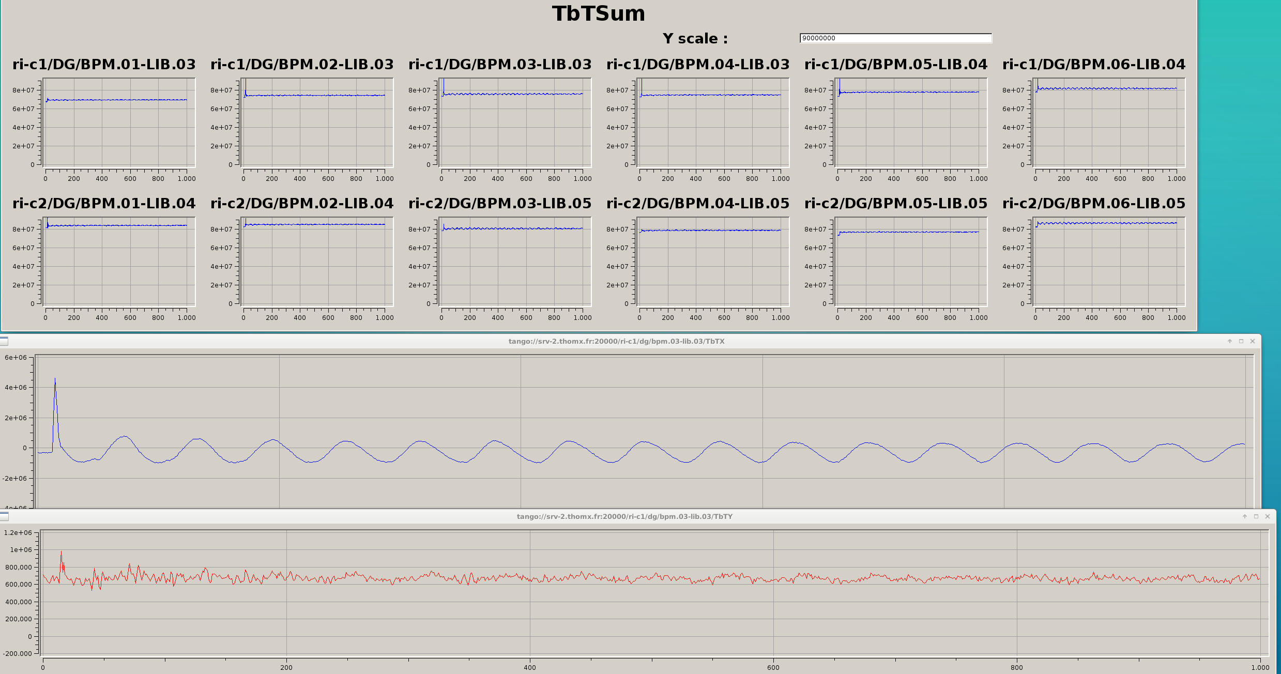Select the ri-c1 BPM.06-LIB.04 plot
Image resolution: width=1281 pixels, height=674 pixels.
(1108, 123)
